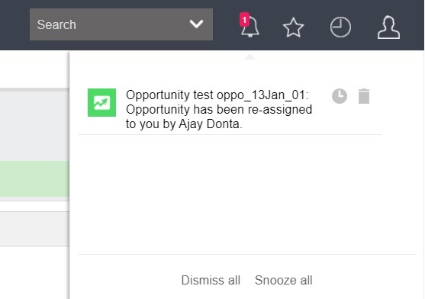Click the Snooze all link

(284, 280)
